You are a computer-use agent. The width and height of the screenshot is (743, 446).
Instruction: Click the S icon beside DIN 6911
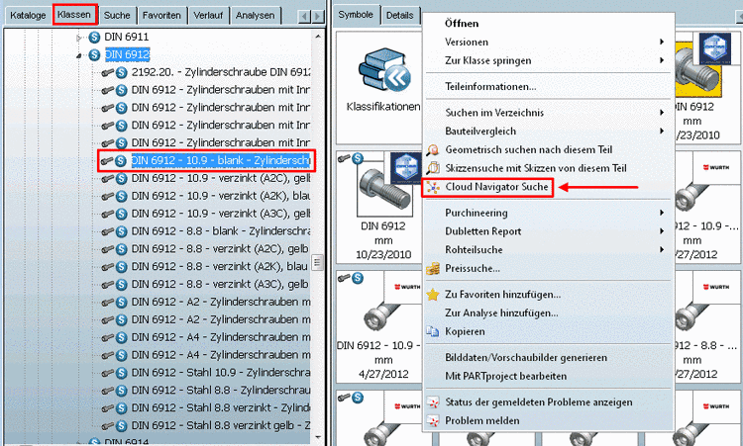(94, 37)
